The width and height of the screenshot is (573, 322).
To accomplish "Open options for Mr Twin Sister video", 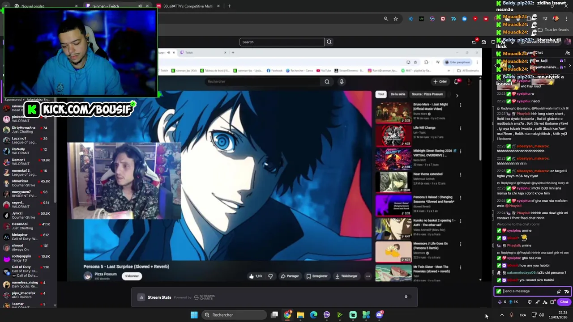I will click(461, 268).
